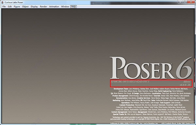Click the 'Content Production:' credits line

(151, 105)
